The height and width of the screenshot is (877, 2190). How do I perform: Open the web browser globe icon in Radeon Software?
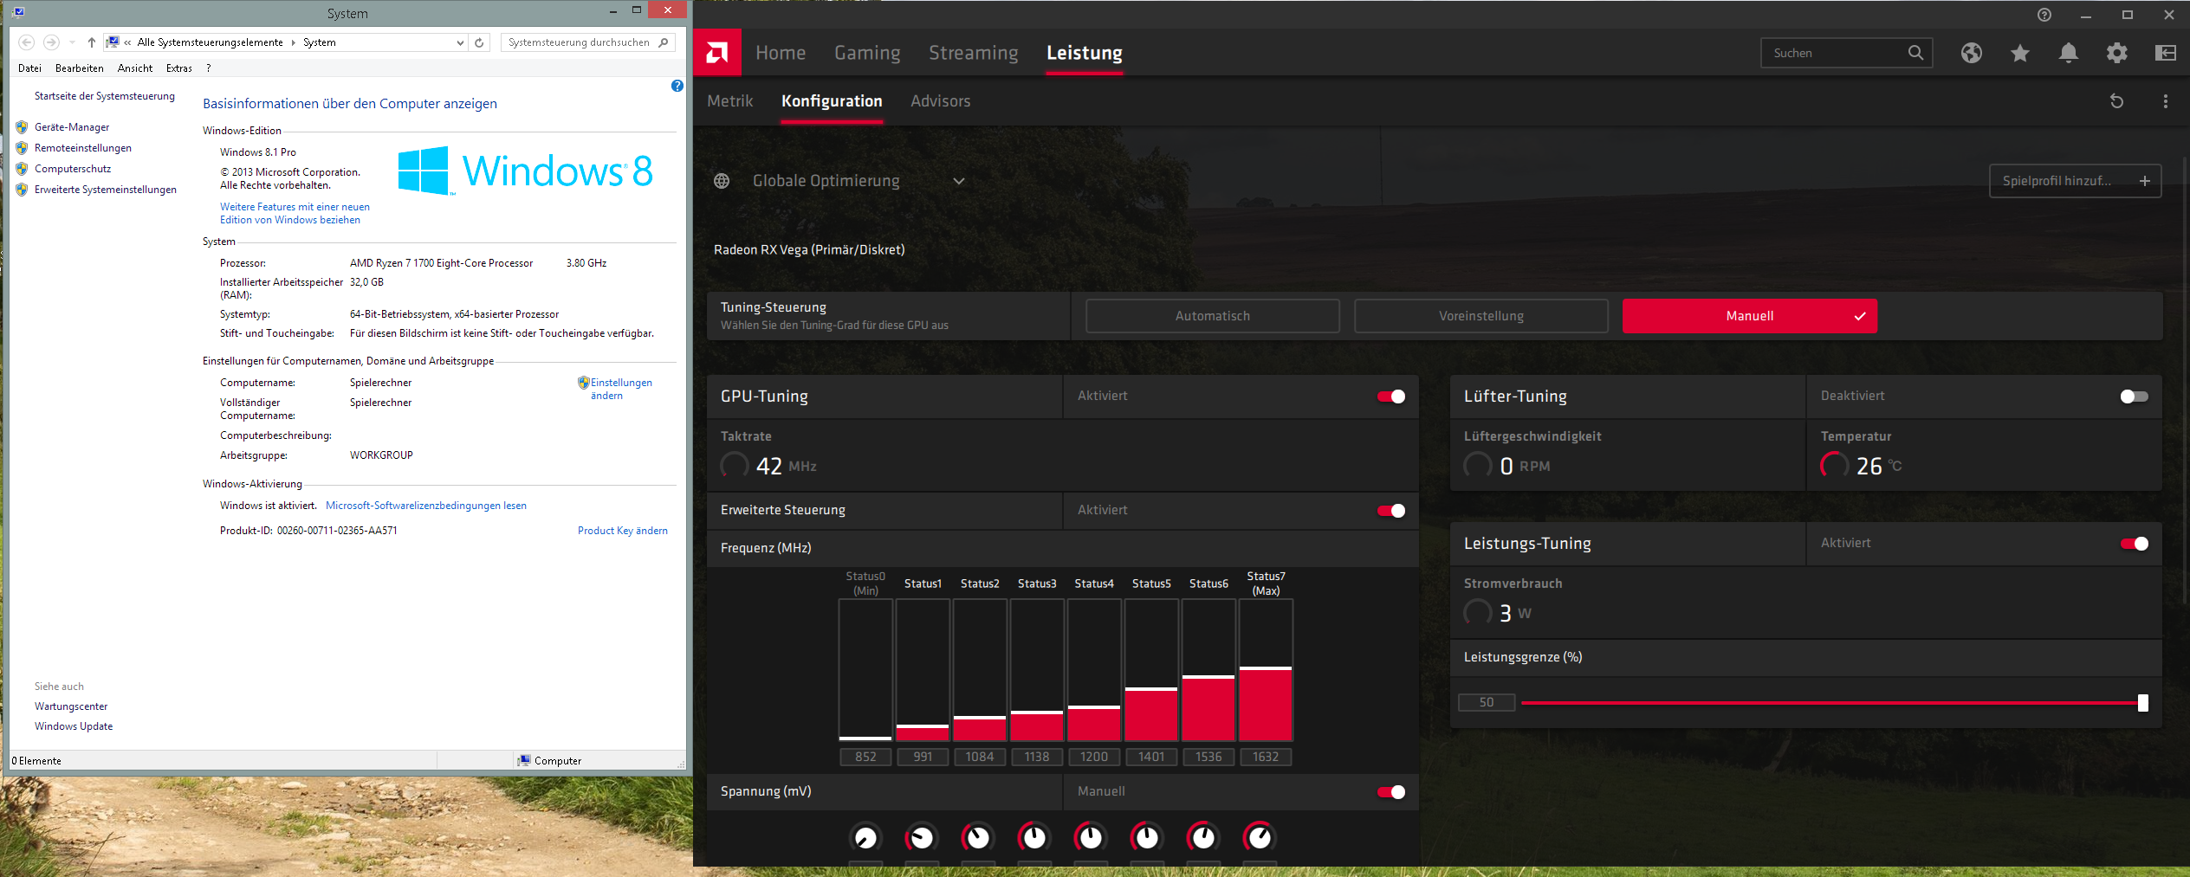[x=1972, y=53]
